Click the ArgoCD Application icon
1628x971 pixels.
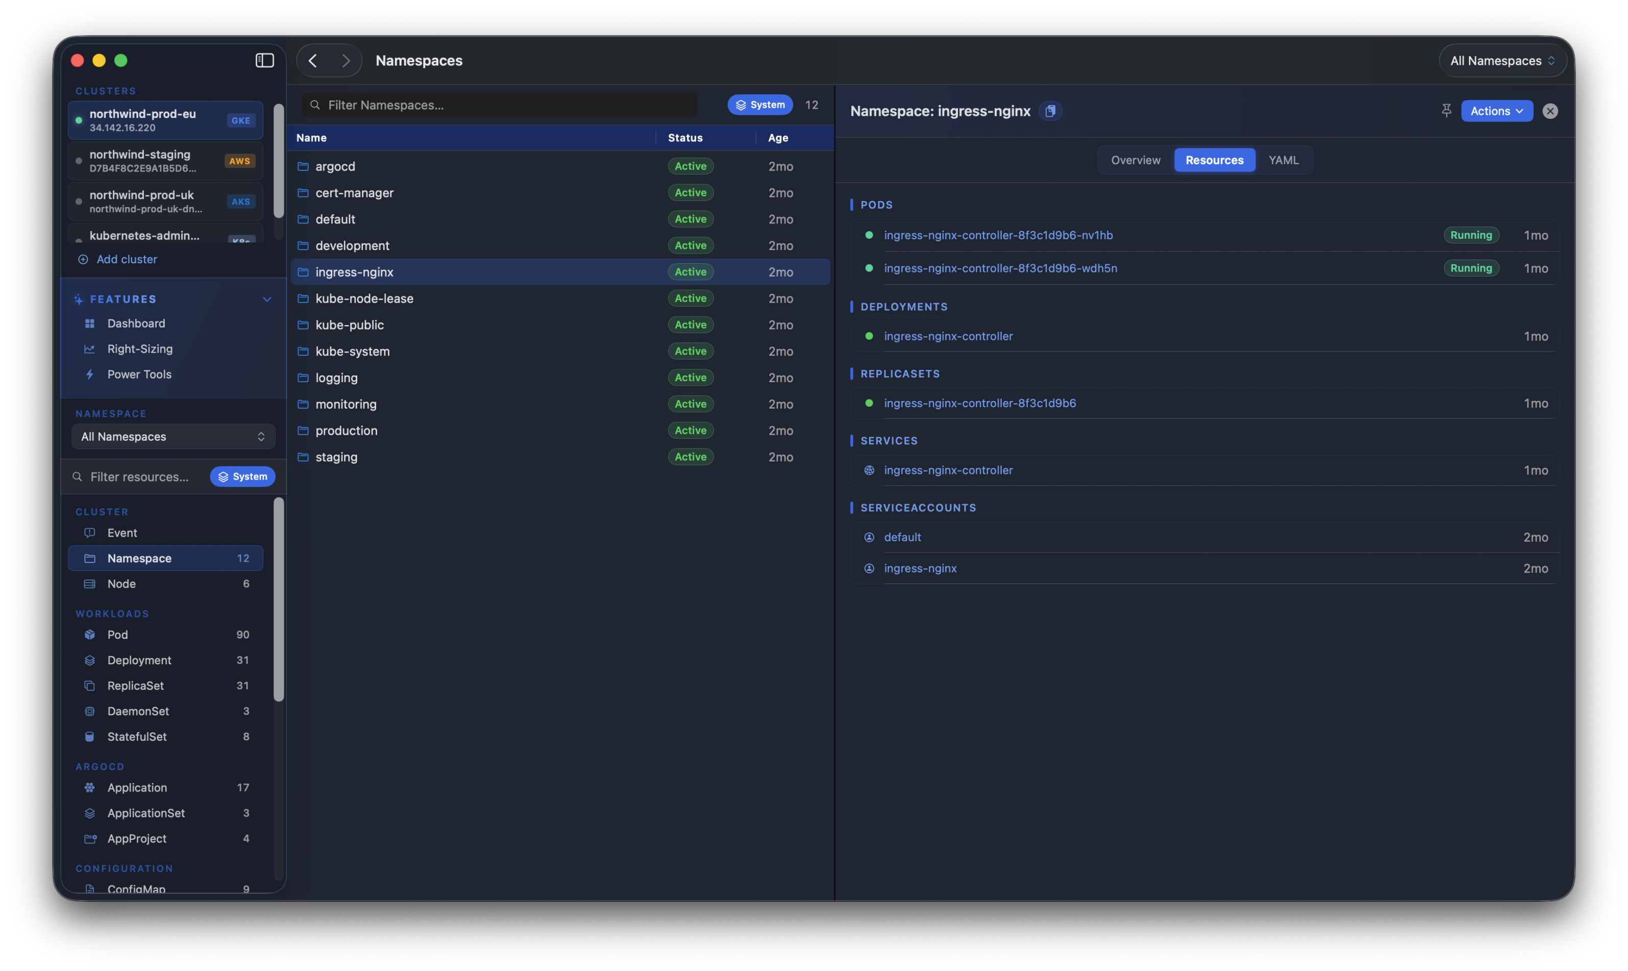point(90,788)
